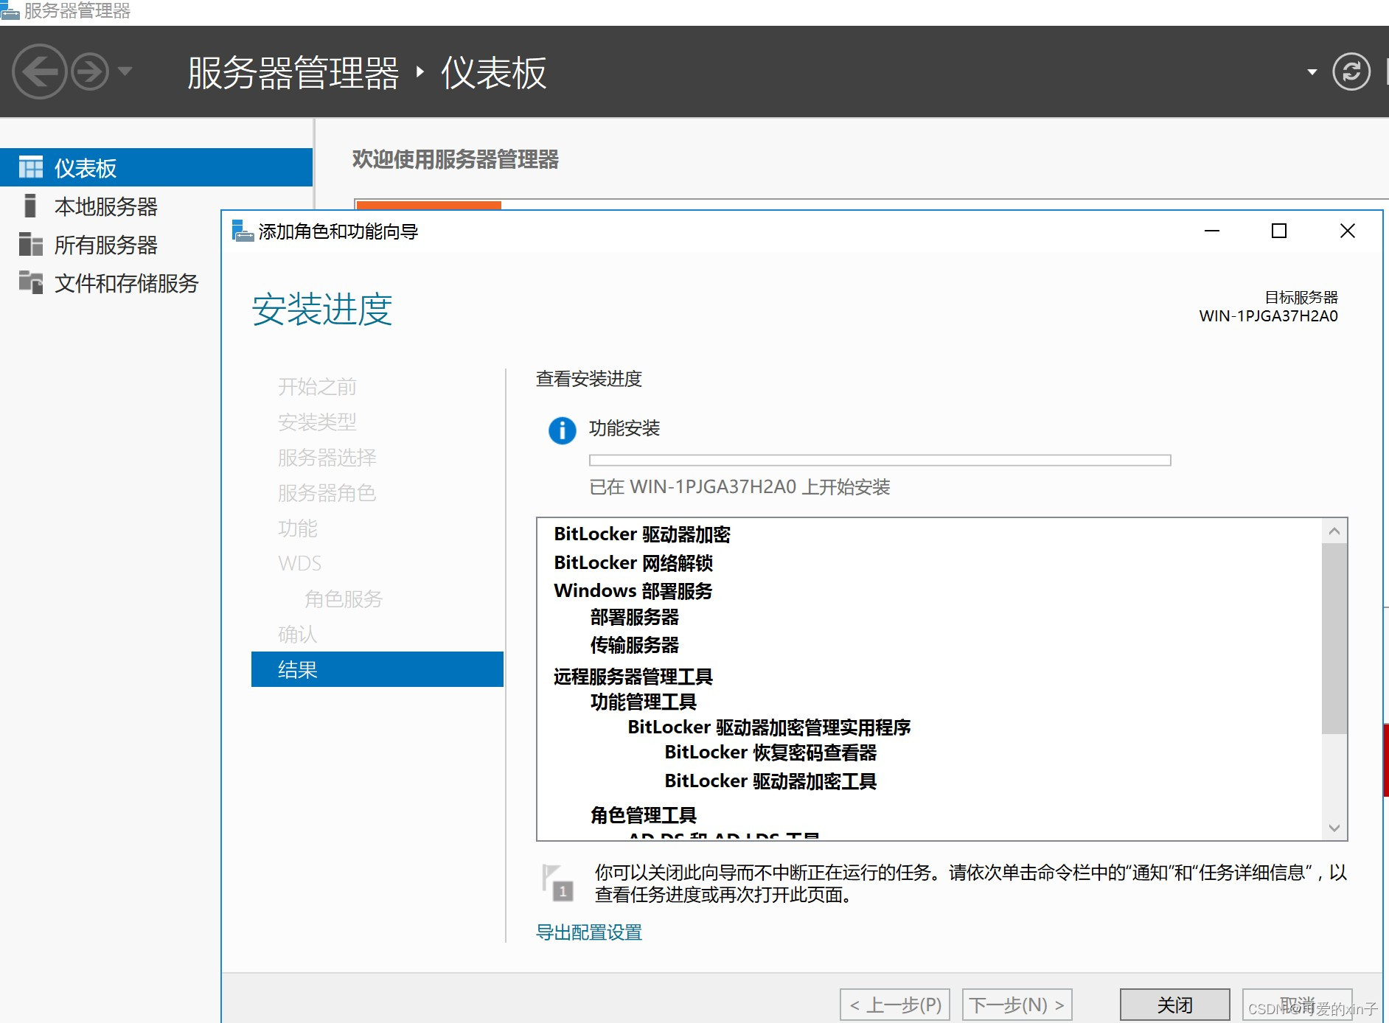Screen dimensions: 1389x1023
Task: Click the blue info icon beside 功能安装
Action: coord(563,431)
